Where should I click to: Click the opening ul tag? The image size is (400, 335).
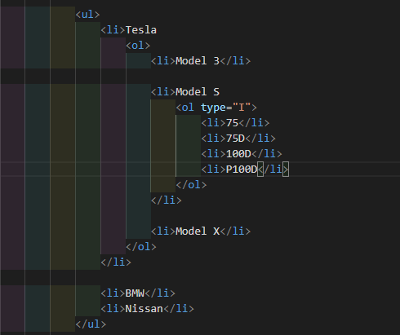click(x=87, y=15)
